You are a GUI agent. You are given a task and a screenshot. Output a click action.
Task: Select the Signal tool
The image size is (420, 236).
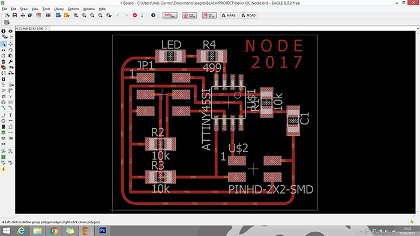tap(10, 132)
